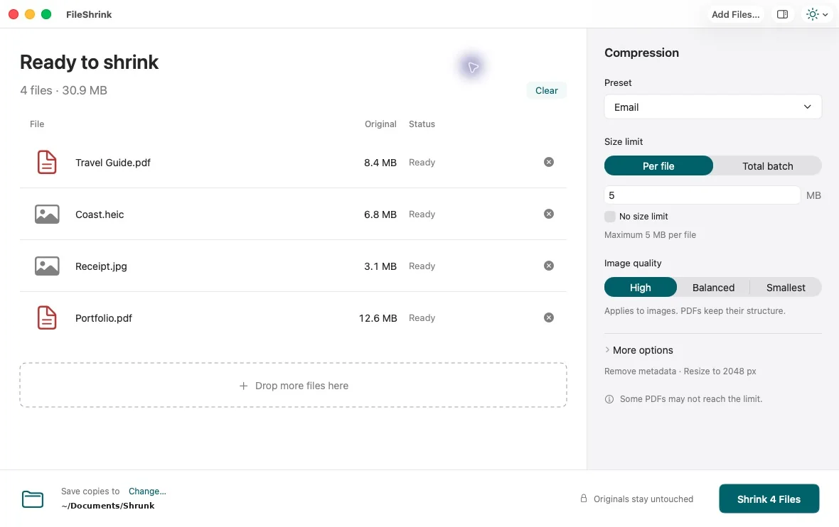Click the 3.1 MB size value
Viewport: 839px width, 527px height.
[380, 266]
